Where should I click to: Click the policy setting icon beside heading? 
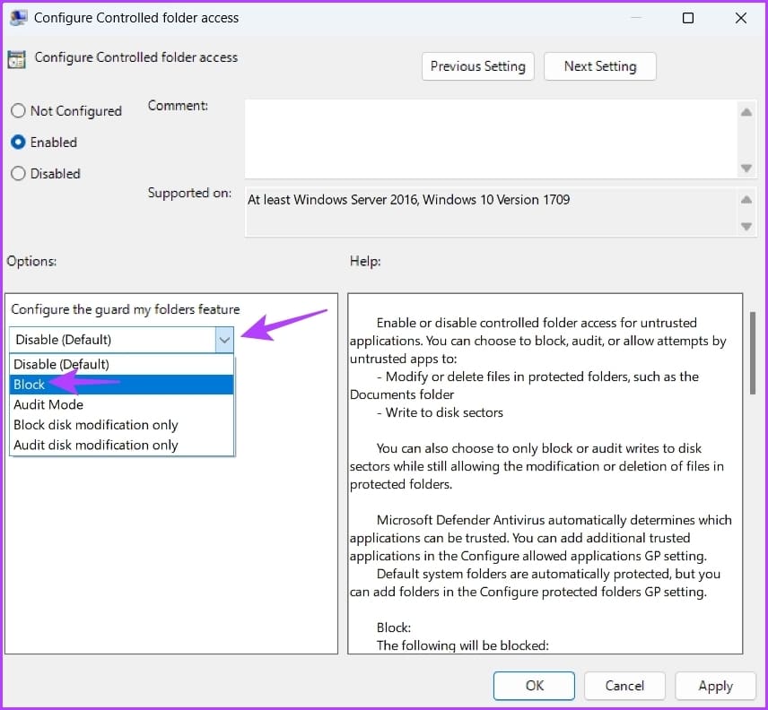[x=17, y=60]
